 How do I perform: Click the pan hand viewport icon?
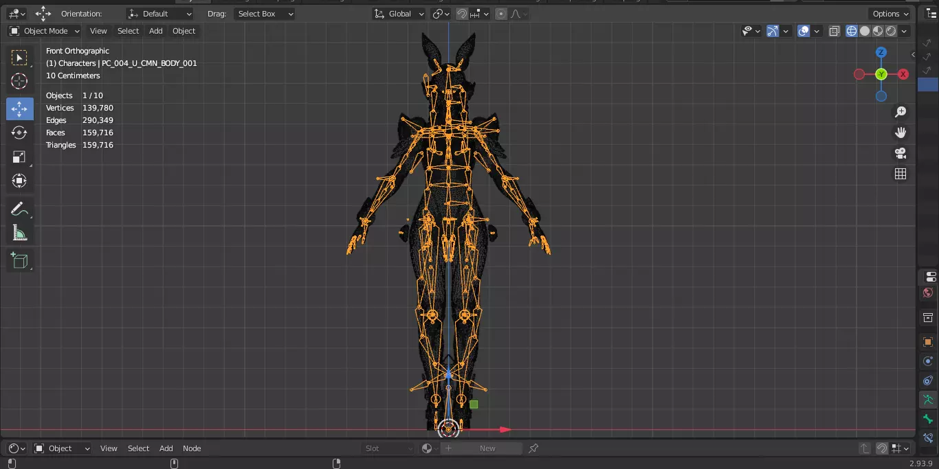901,133
